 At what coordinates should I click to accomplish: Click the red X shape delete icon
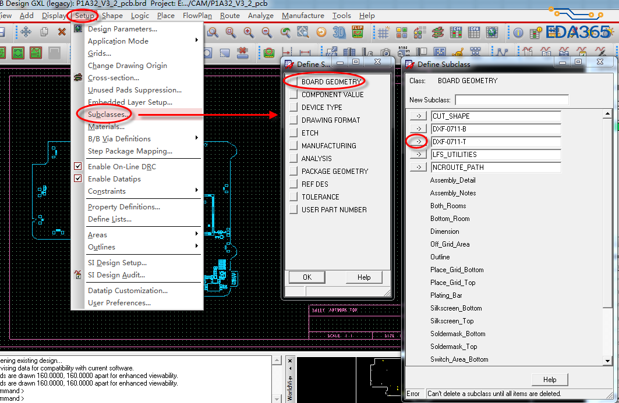click(243, 52)
